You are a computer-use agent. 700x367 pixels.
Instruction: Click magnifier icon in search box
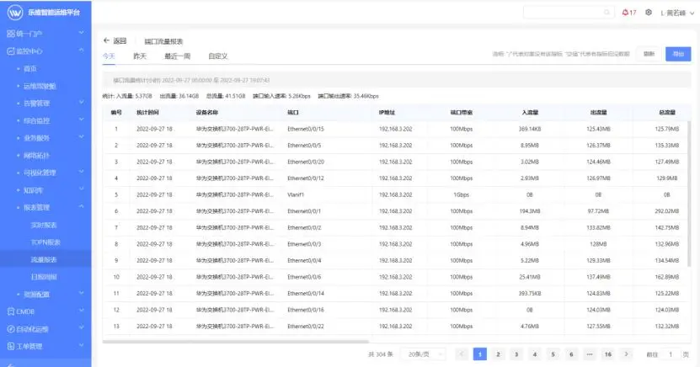coord(606,13)
